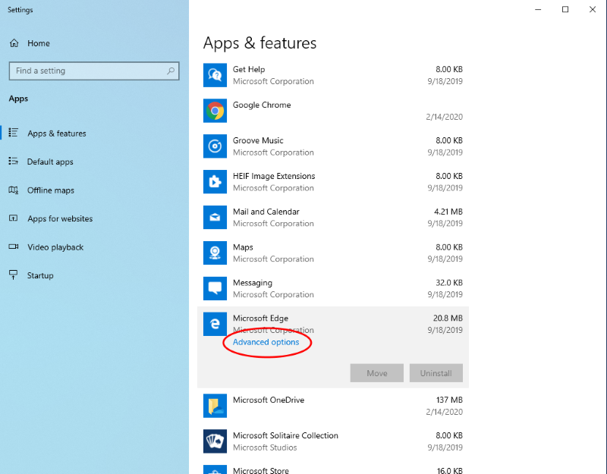Click the HEIF Image Extensions icon
Image resolution: width=607 pixels, height=474 pixels.
point(215,182)
